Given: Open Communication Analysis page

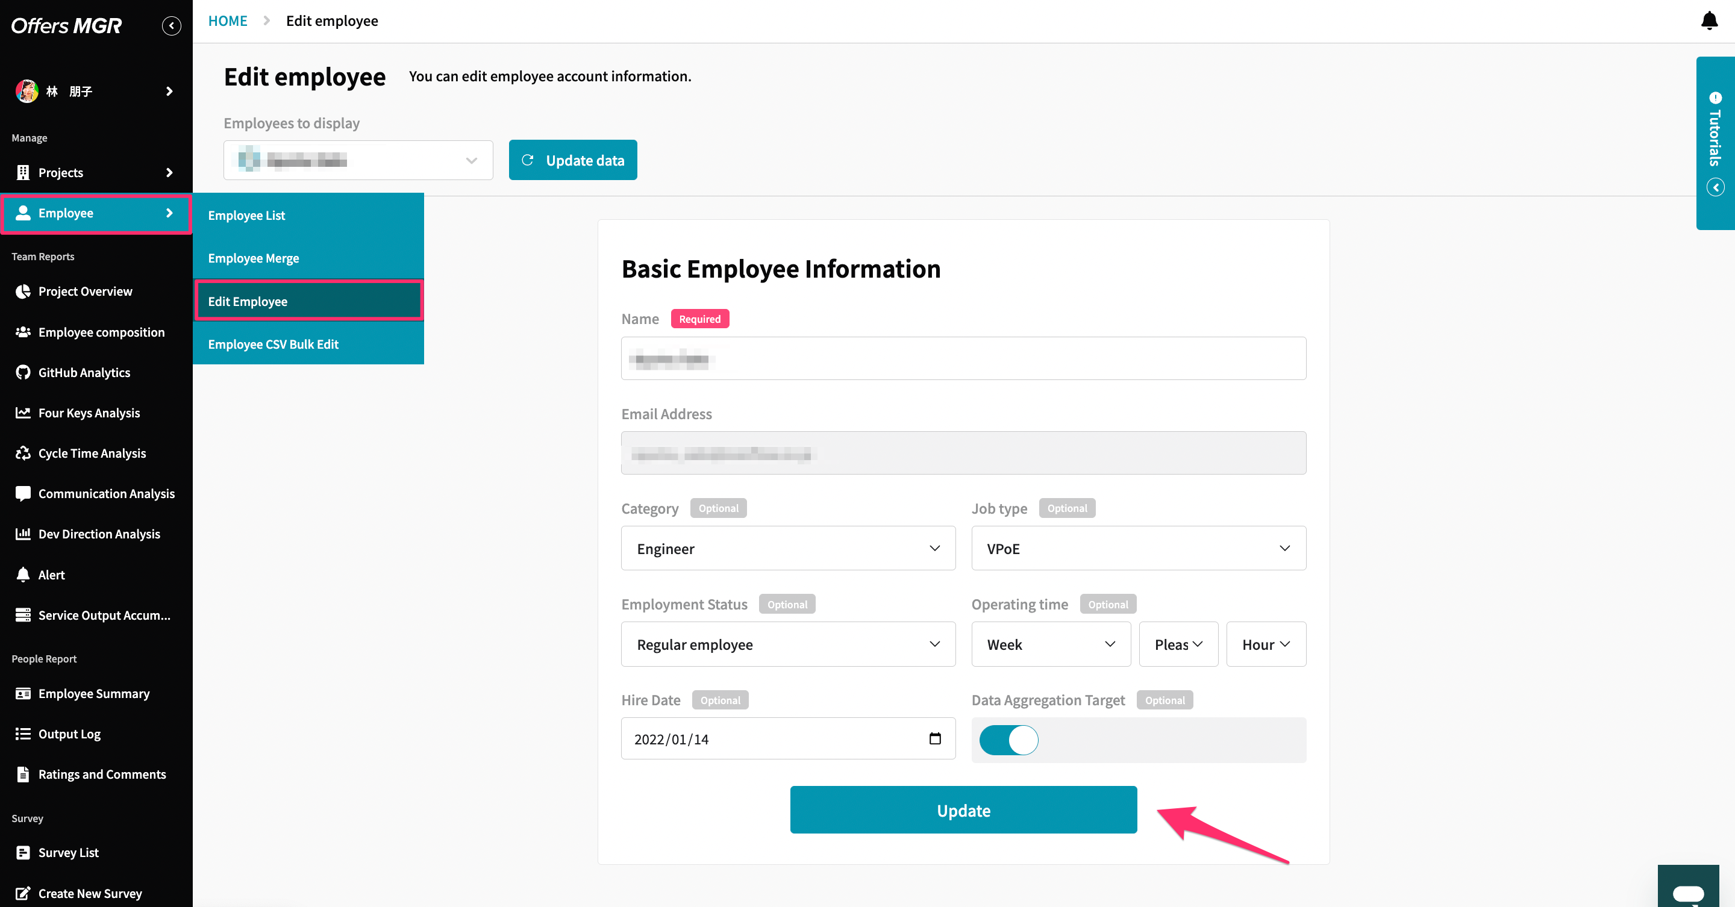Looking at the screenshot, I should click(106, 494).
